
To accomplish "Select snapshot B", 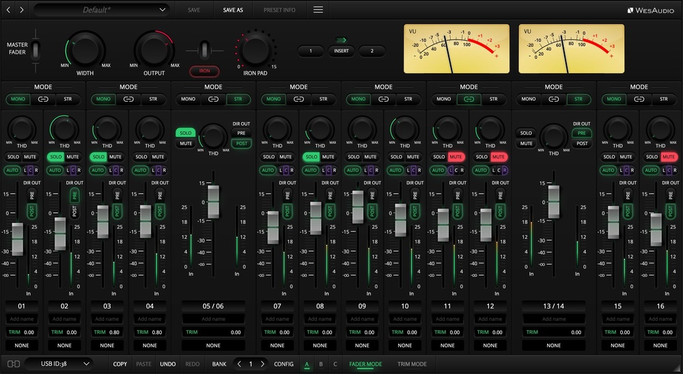I will pos(320,364).
